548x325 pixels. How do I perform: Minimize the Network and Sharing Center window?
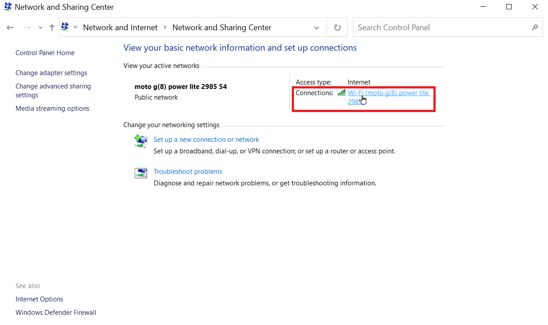tap(483, 7)
